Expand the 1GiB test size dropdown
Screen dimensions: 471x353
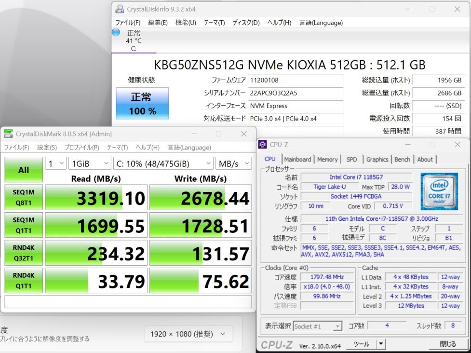[90, 164]
